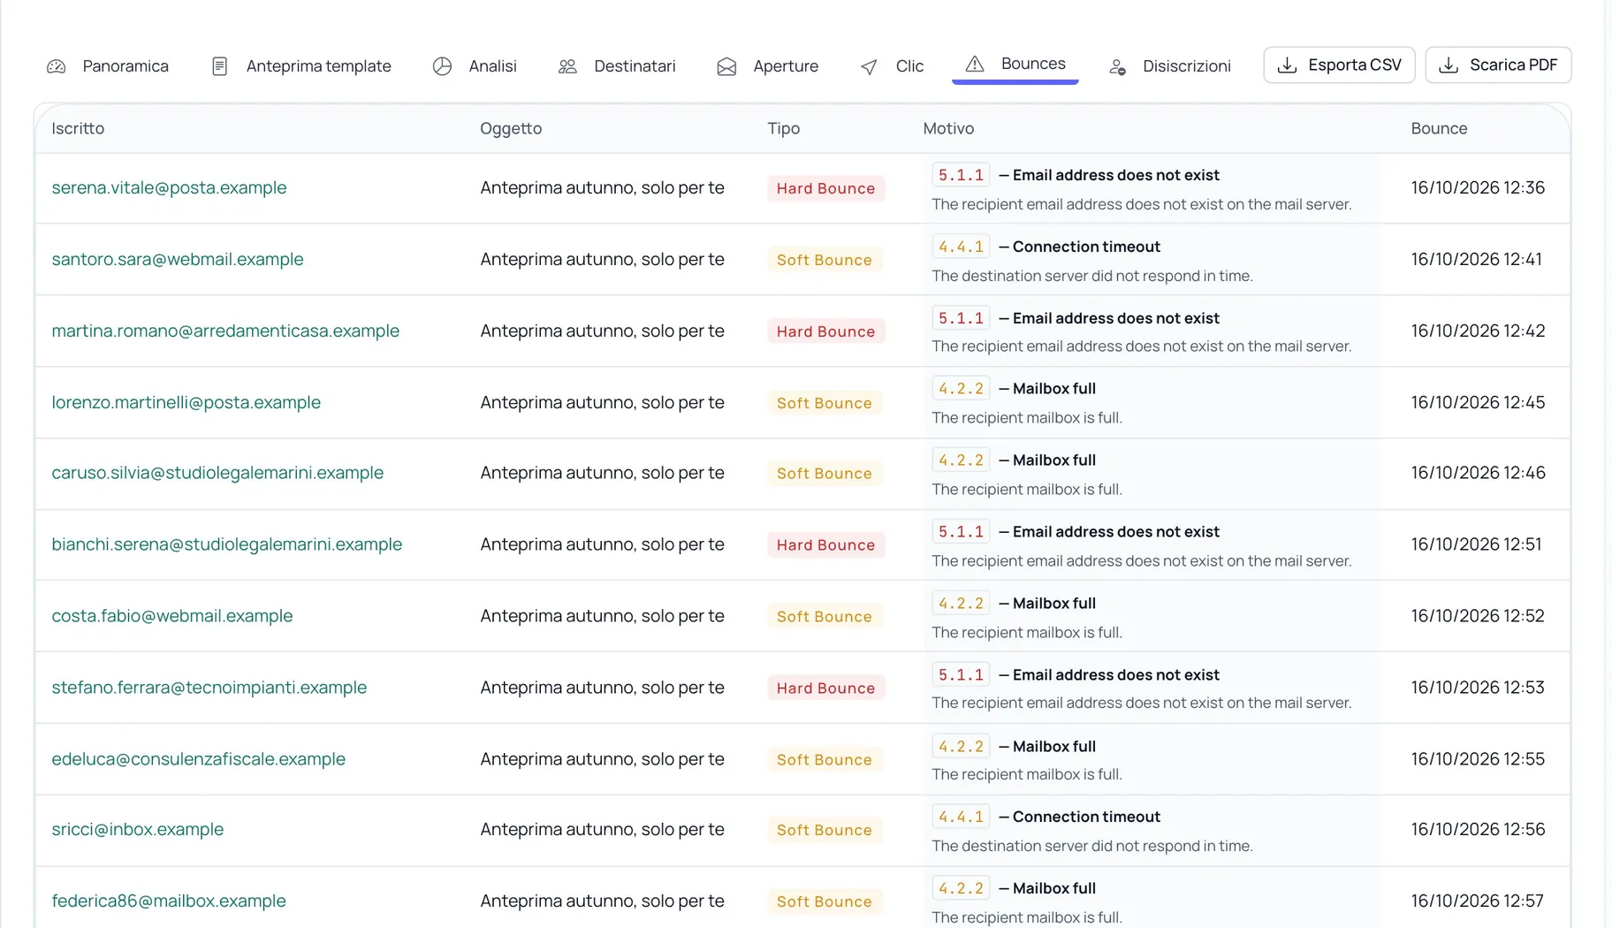Click the Bounce date column header
This screenshot has width=1612, height=928.
pos(1439,128)
